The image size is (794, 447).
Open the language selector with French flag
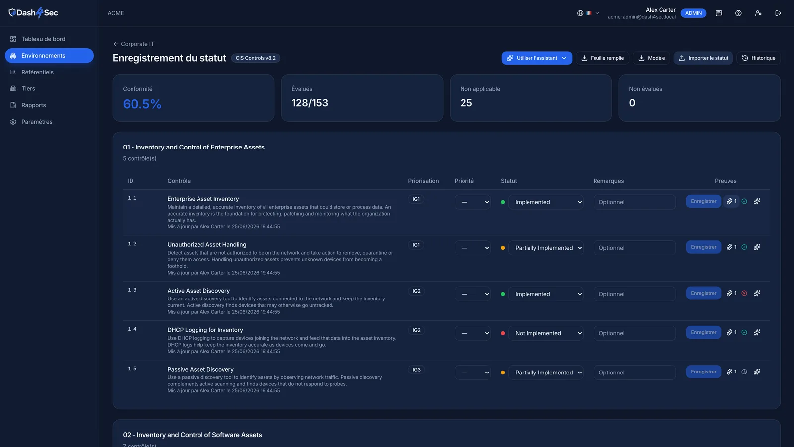588,13
